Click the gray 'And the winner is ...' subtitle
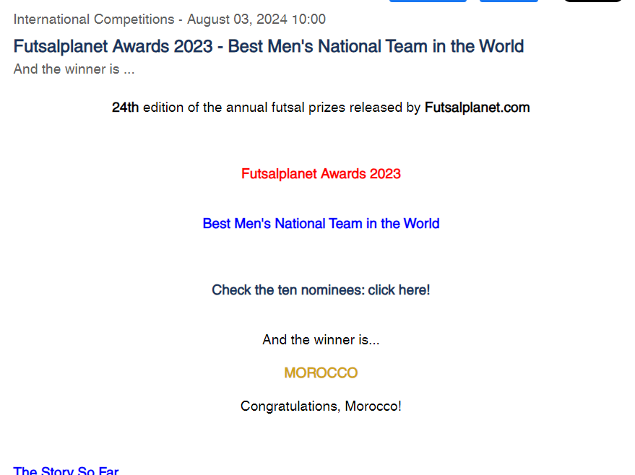635x475 pixels. [74, 69]
